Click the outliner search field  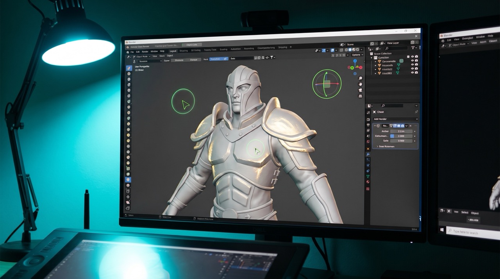(x=396, y=48)
